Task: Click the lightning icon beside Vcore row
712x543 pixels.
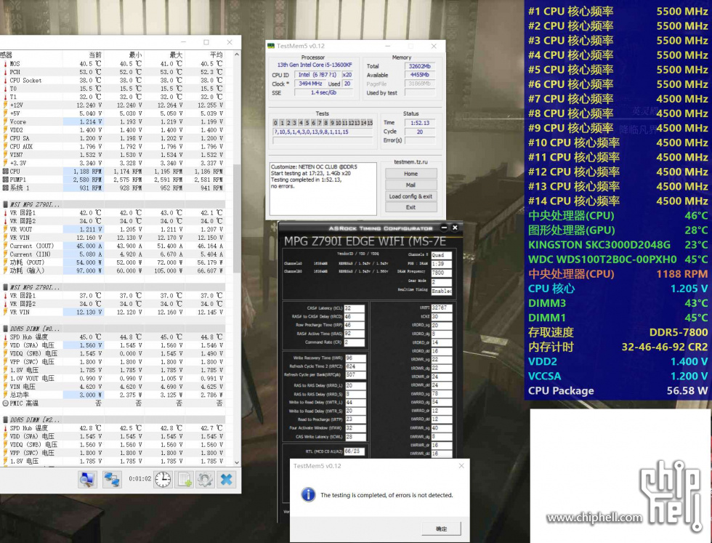Action: point(6,122)
